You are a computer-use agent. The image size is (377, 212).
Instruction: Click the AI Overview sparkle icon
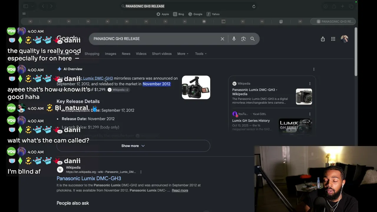(59, 69)
